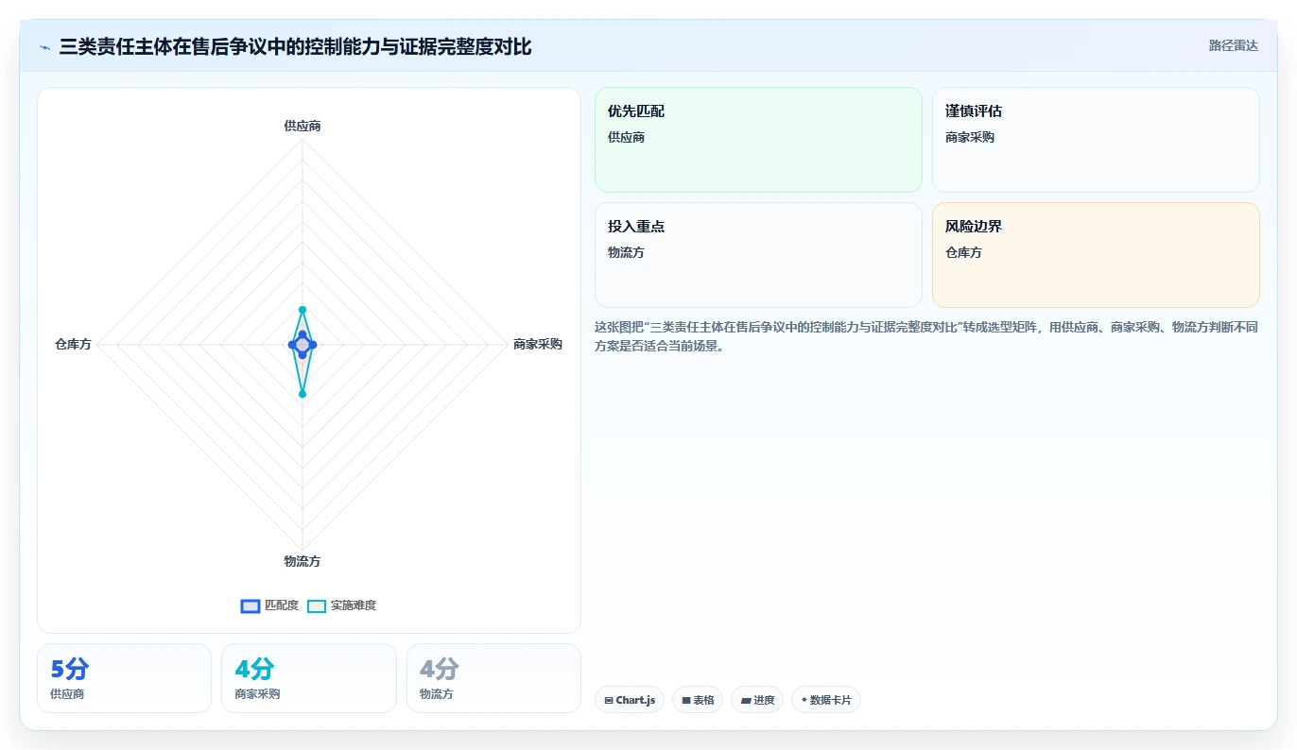Click the teal data point toward 物流方
1297x750 pixels.
(303, 394)
